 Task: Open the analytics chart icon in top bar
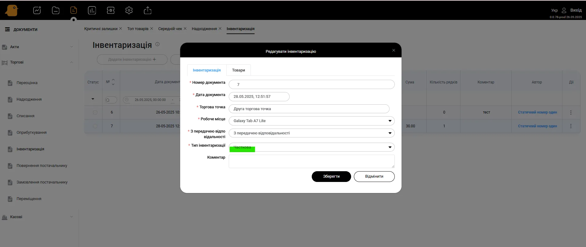[x=37, y=10]
